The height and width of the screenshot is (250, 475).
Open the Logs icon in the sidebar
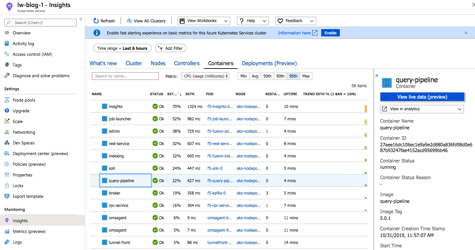tap(7, 242)
